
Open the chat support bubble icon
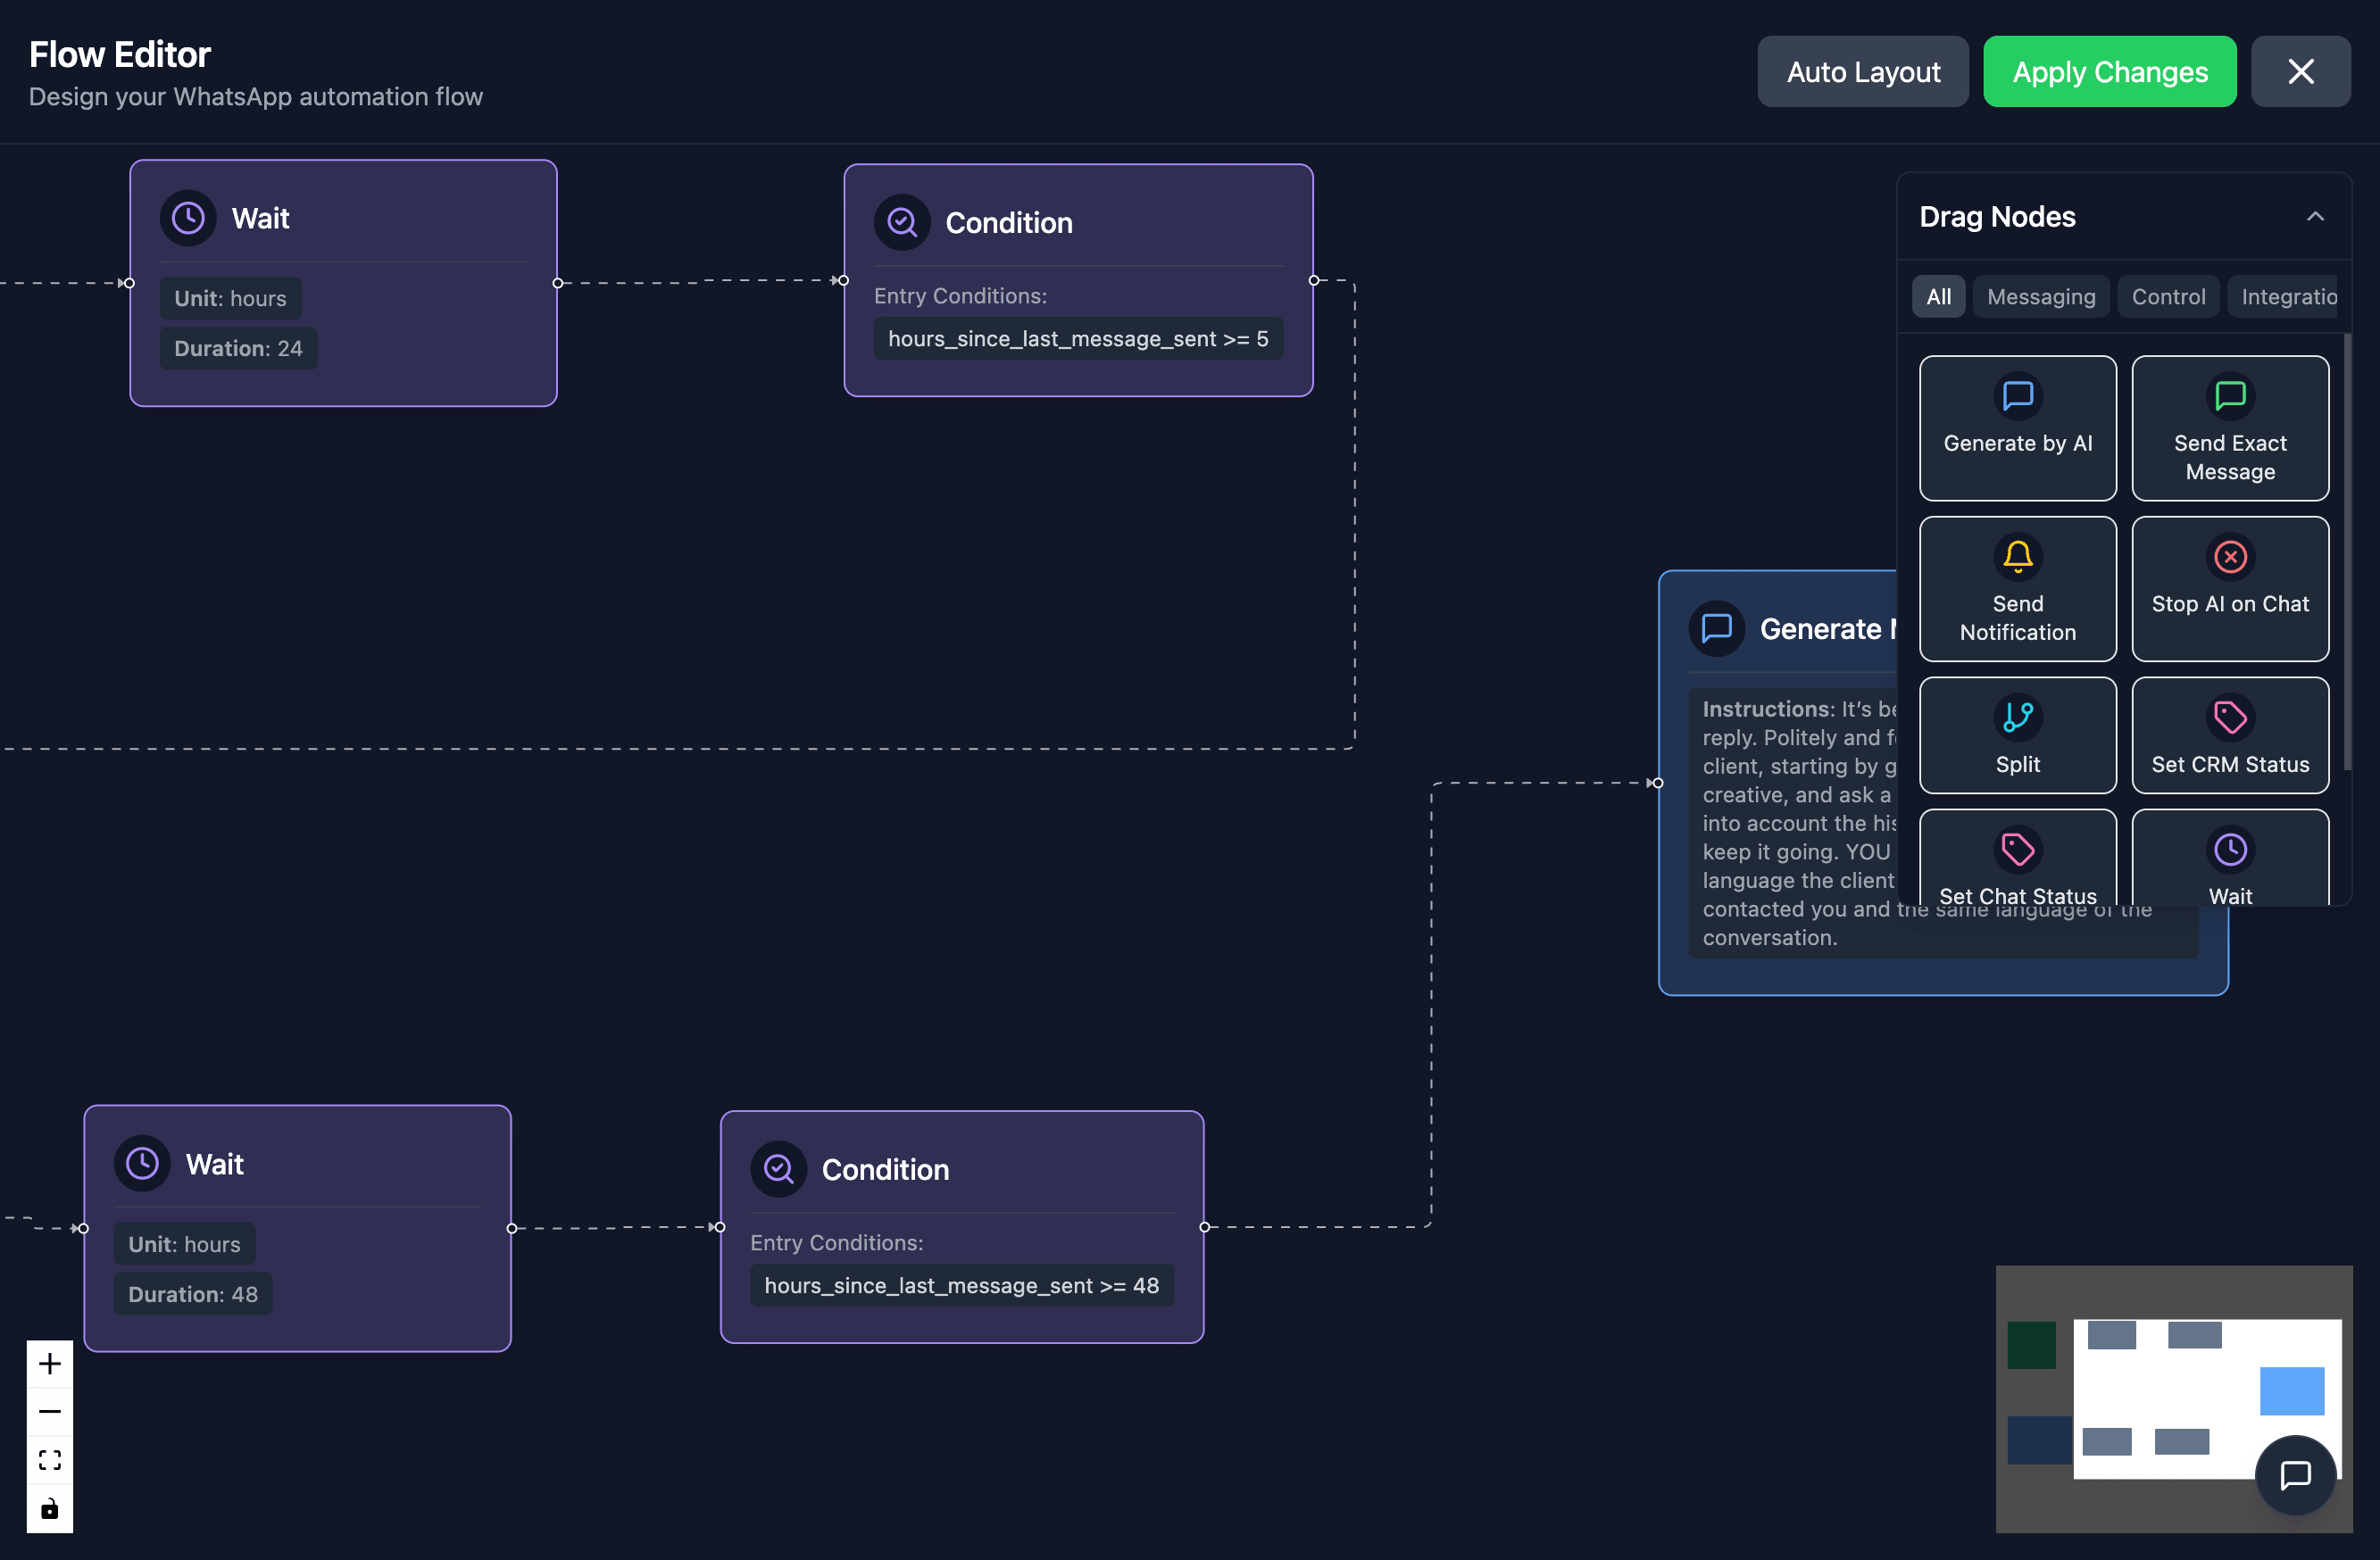tap(2295, 1474)
